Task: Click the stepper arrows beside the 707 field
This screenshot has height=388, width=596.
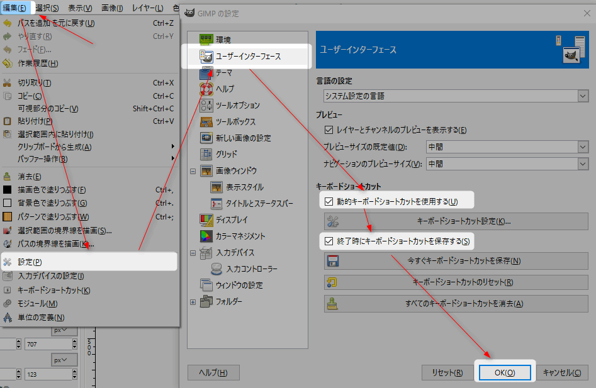Action: [x=74, y=345]
